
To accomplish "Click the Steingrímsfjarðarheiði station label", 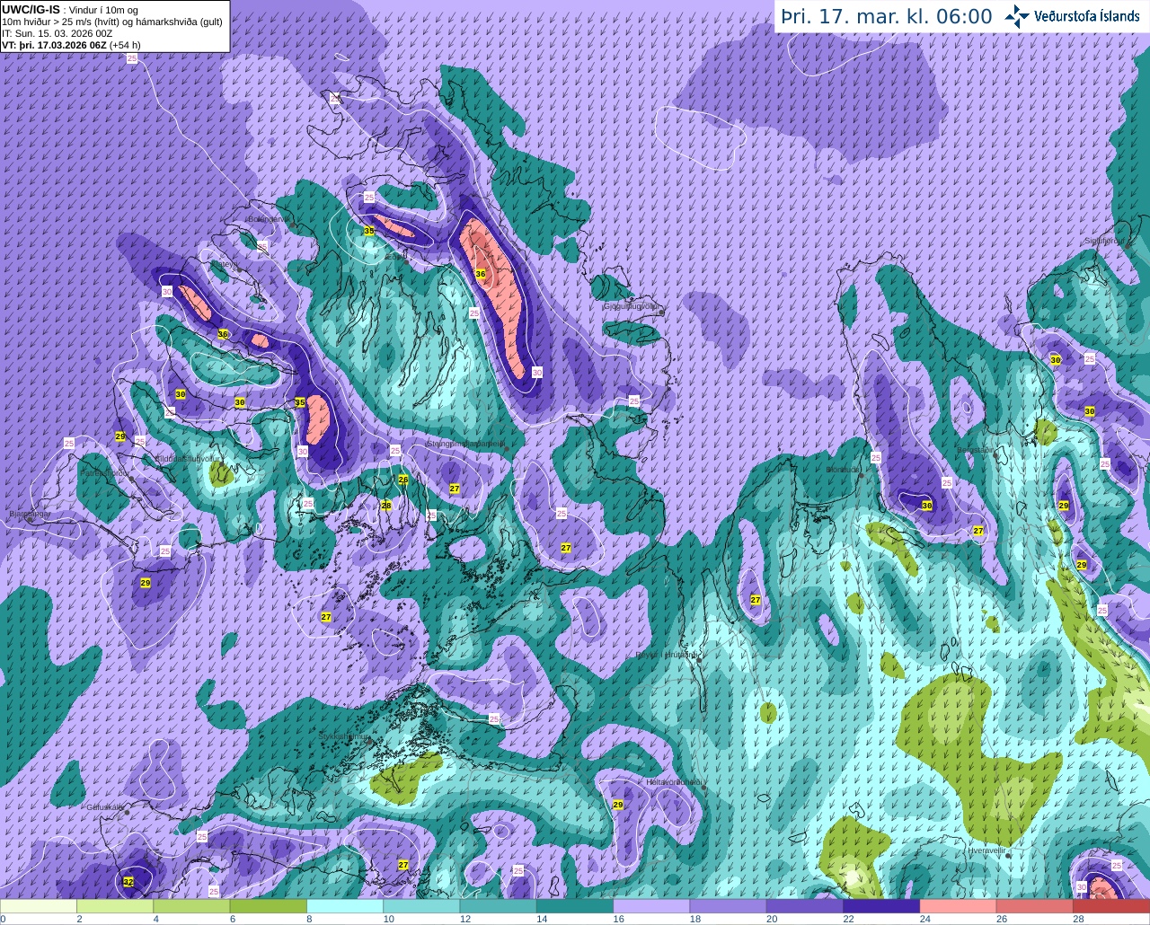I will [x=465, y=443].
